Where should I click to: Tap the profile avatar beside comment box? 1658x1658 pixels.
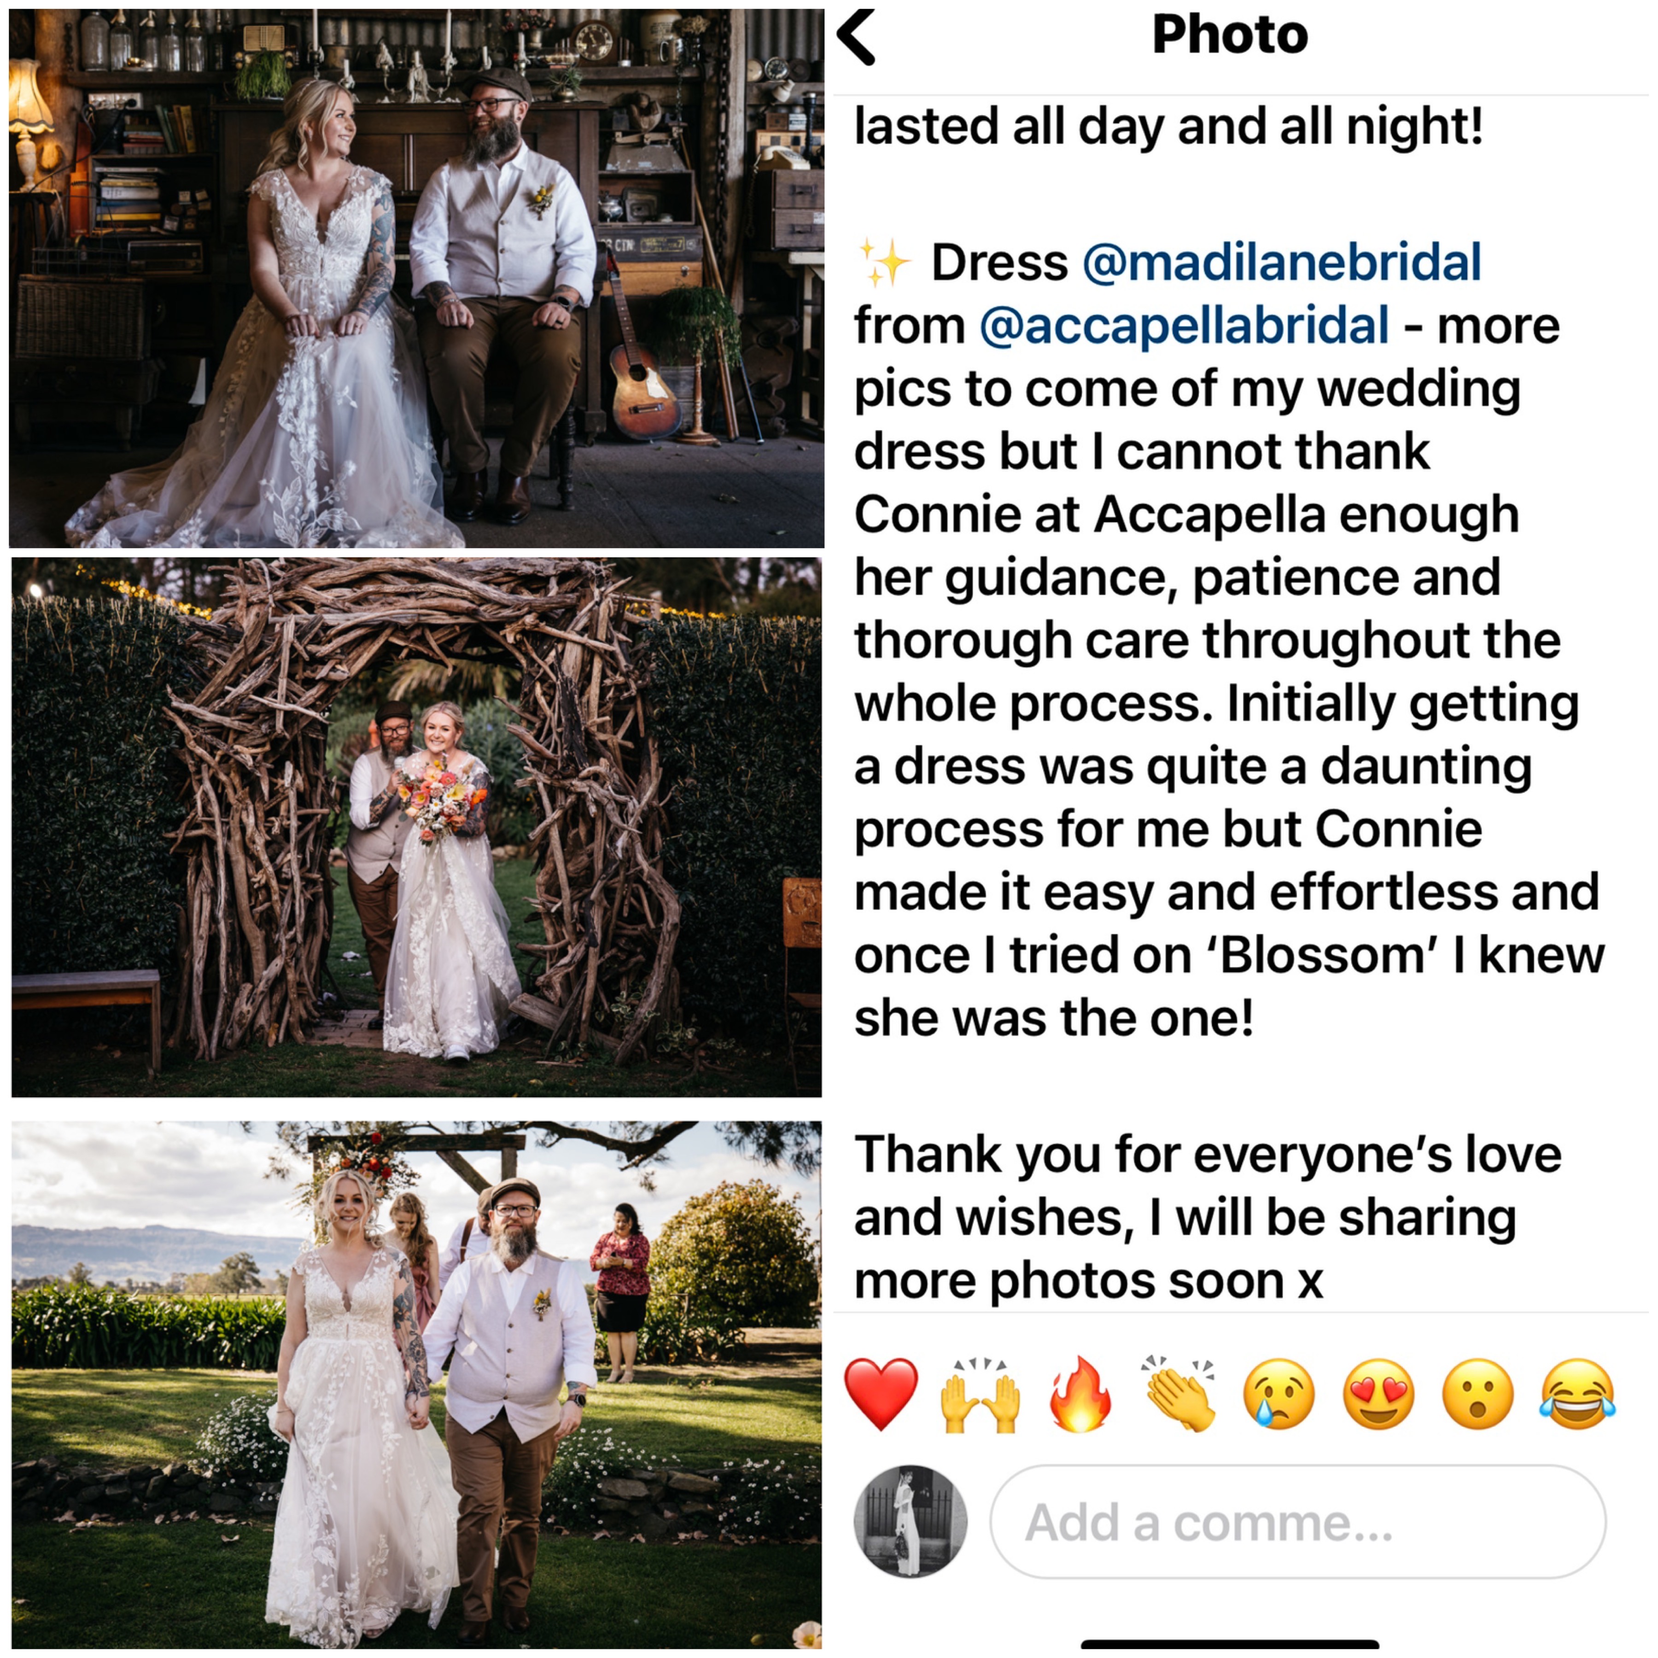tap(911, 1522)
